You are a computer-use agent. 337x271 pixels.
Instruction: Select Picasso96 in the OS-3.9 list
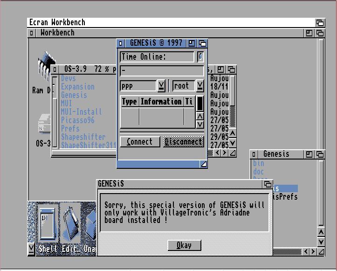[77, 120]
